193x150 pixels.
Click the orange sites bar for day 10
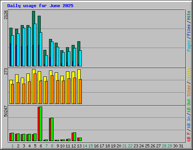tap(63, 92)
